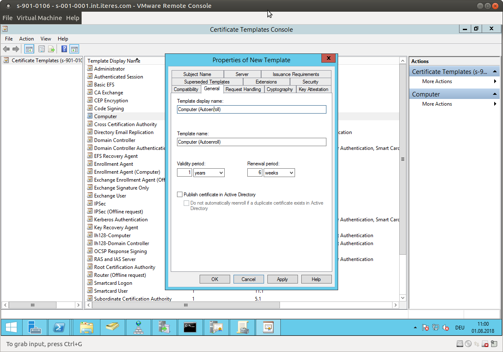
Task: Switch to the Security tab
Action: [x=311, y=81]
